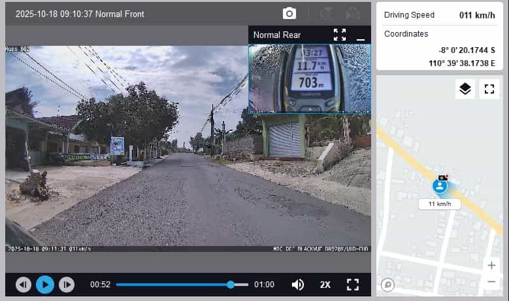Viewport: 509px width, 301px height.
Task: Expand the Normal Rear view to fullscreen
Action: tap(340, 35)
